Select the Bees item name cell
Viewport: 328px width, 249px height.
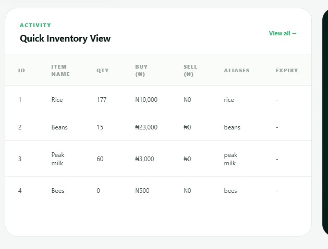58,191
